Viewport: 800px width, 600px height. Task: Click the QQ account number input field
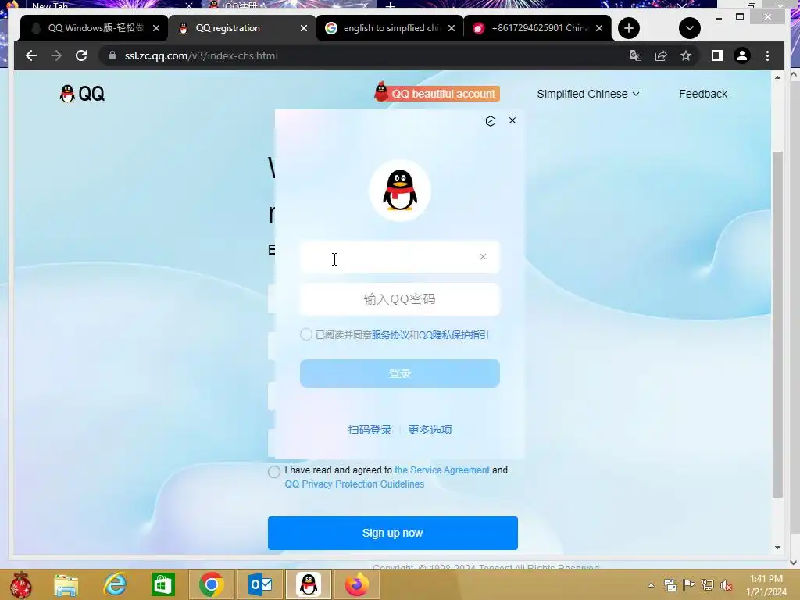tap(399, 257)
